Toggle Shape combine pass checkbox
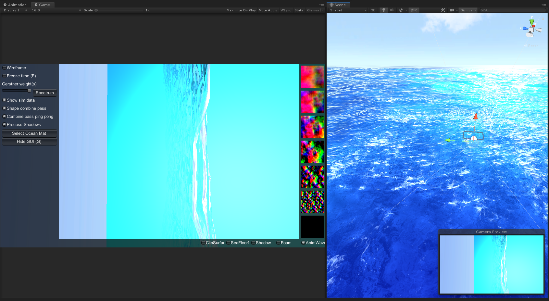 [4, 108]
